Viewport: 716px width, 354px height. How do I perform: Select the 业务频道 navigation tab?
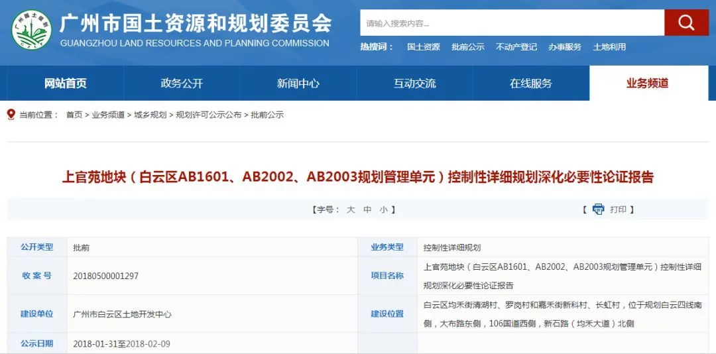click(648, 83)
